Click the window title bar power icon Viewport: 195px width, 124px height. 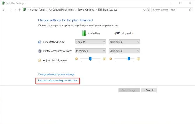click(3, 3)
